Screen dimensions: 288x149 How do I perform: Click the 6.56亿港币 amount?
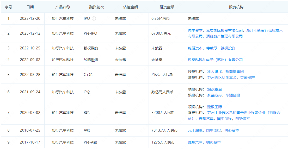coord(161,18)
